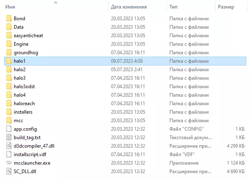Sort by the Размер column header
This screenshot has width=250, height=180.
(x=226, y=7)
